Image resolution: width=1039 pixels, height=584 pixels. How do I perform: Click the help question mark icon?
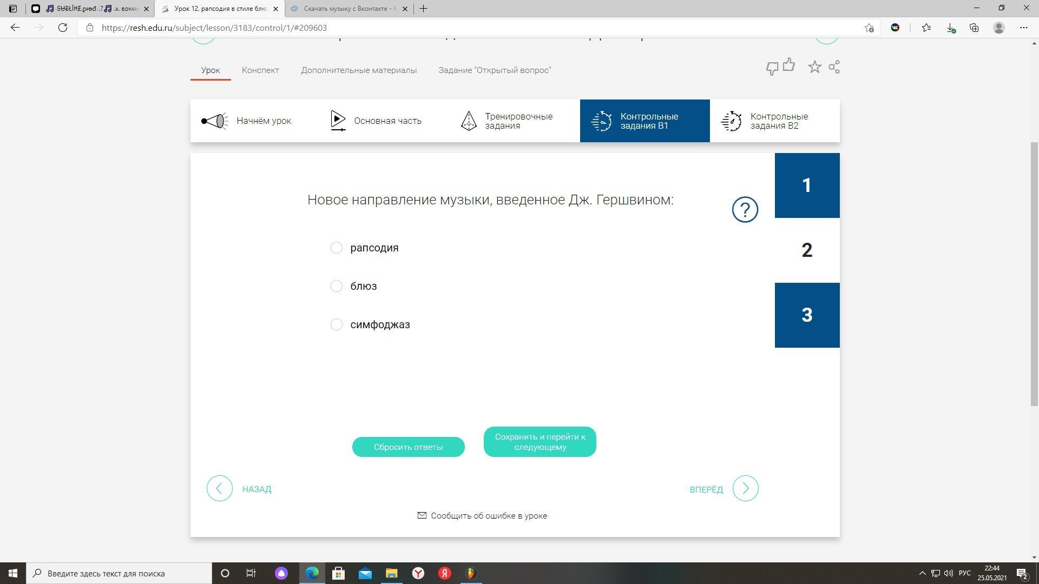(745, 209)
